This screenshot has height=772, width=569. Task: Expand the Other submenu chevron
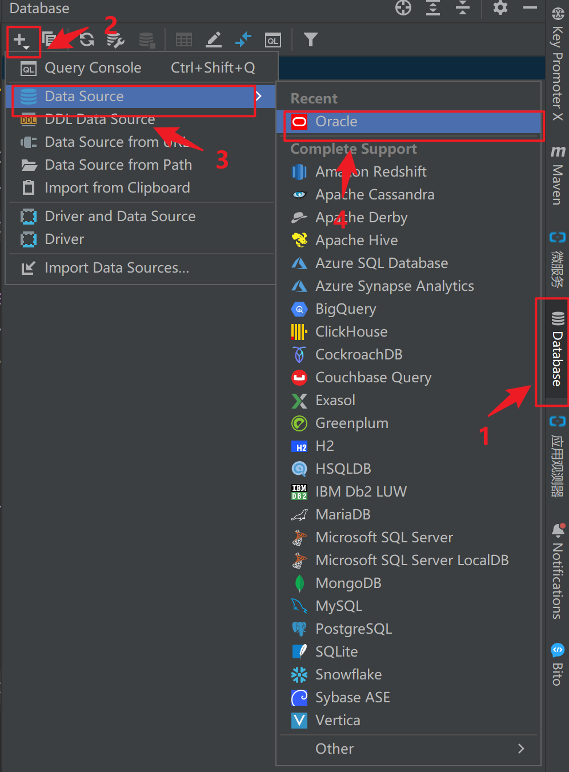pos(520,749)
